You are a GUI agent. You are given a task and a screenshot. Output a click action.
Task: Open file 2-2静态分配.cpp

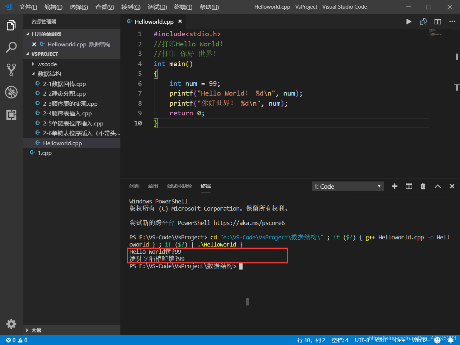(72, 93)
